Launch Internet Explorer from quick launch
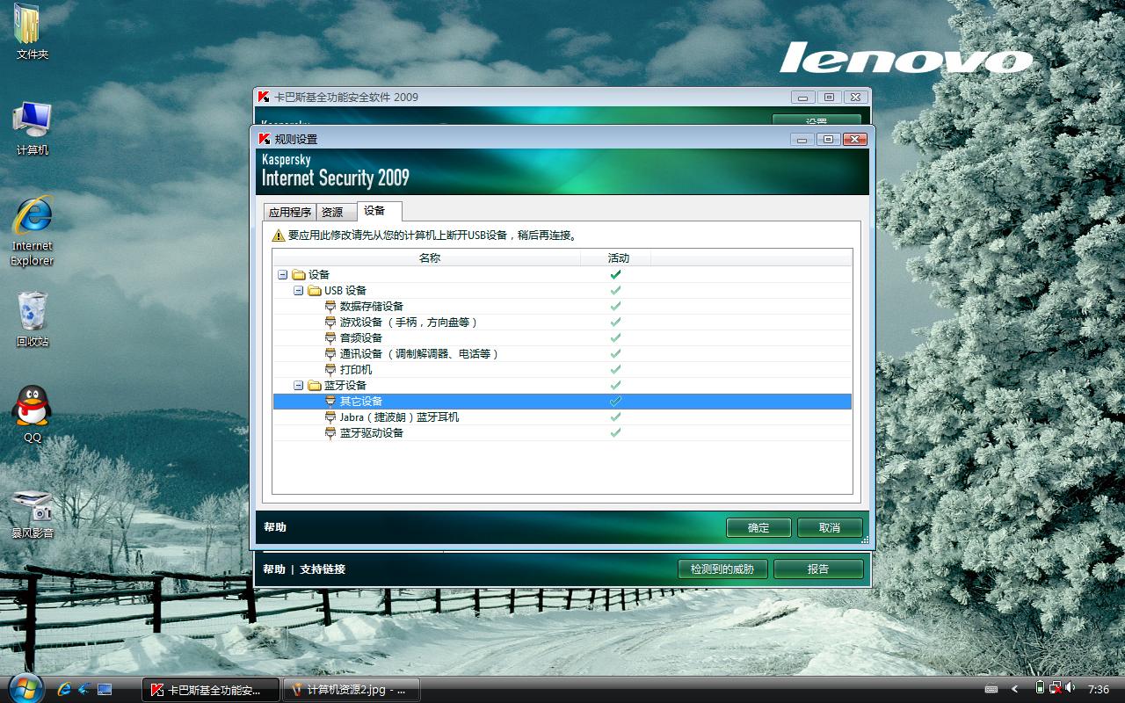Viewport: 1125px width, 703px height. click(x=64, y=689)
